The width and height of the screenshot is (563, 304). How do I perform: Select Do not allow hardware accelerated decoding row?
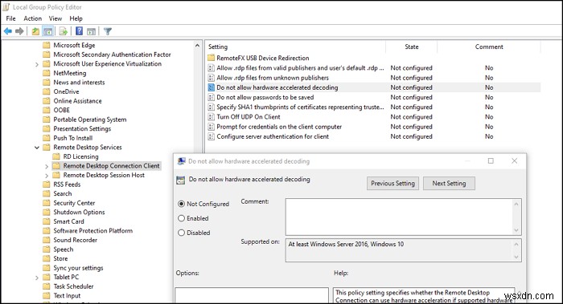[x=373, y=87]
